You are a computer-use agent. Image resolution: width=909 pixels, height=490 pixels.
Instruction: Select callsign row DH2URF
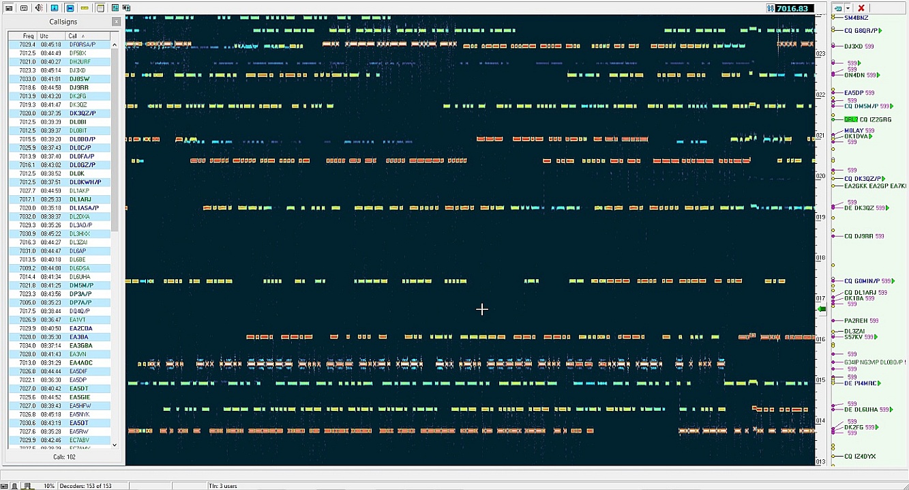59,61
